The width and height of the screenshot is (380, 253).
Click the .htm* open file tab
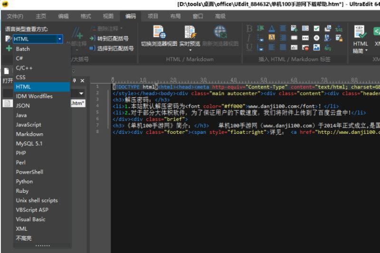(x=78, y=103)
